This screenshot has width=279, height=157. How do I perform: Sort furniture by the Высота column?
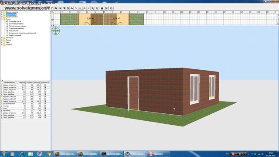[37, 82]
